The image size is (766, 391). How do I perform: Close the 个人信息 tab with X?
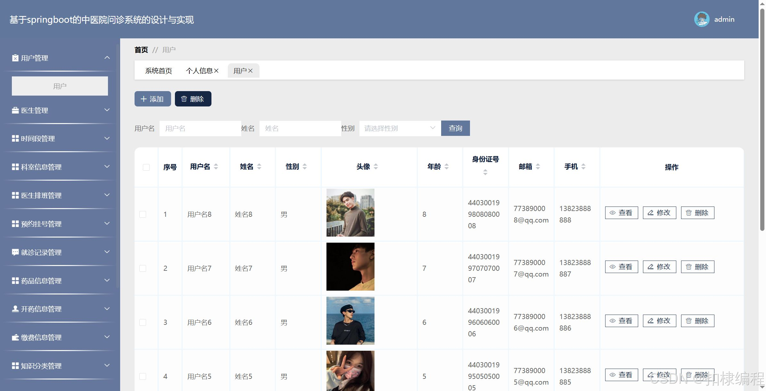(216, 71)
